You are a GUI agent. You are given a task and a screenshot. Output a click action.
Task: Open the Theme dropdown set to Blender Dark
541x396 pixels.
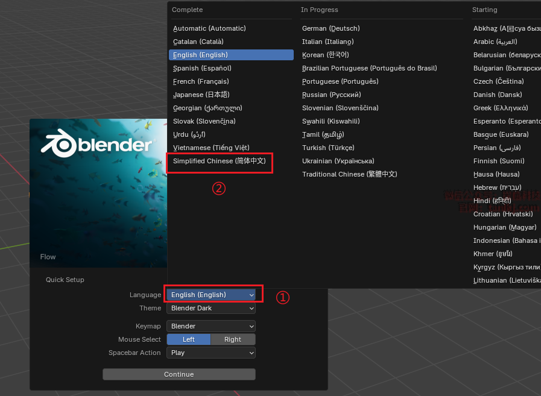(x=211, y=308)
